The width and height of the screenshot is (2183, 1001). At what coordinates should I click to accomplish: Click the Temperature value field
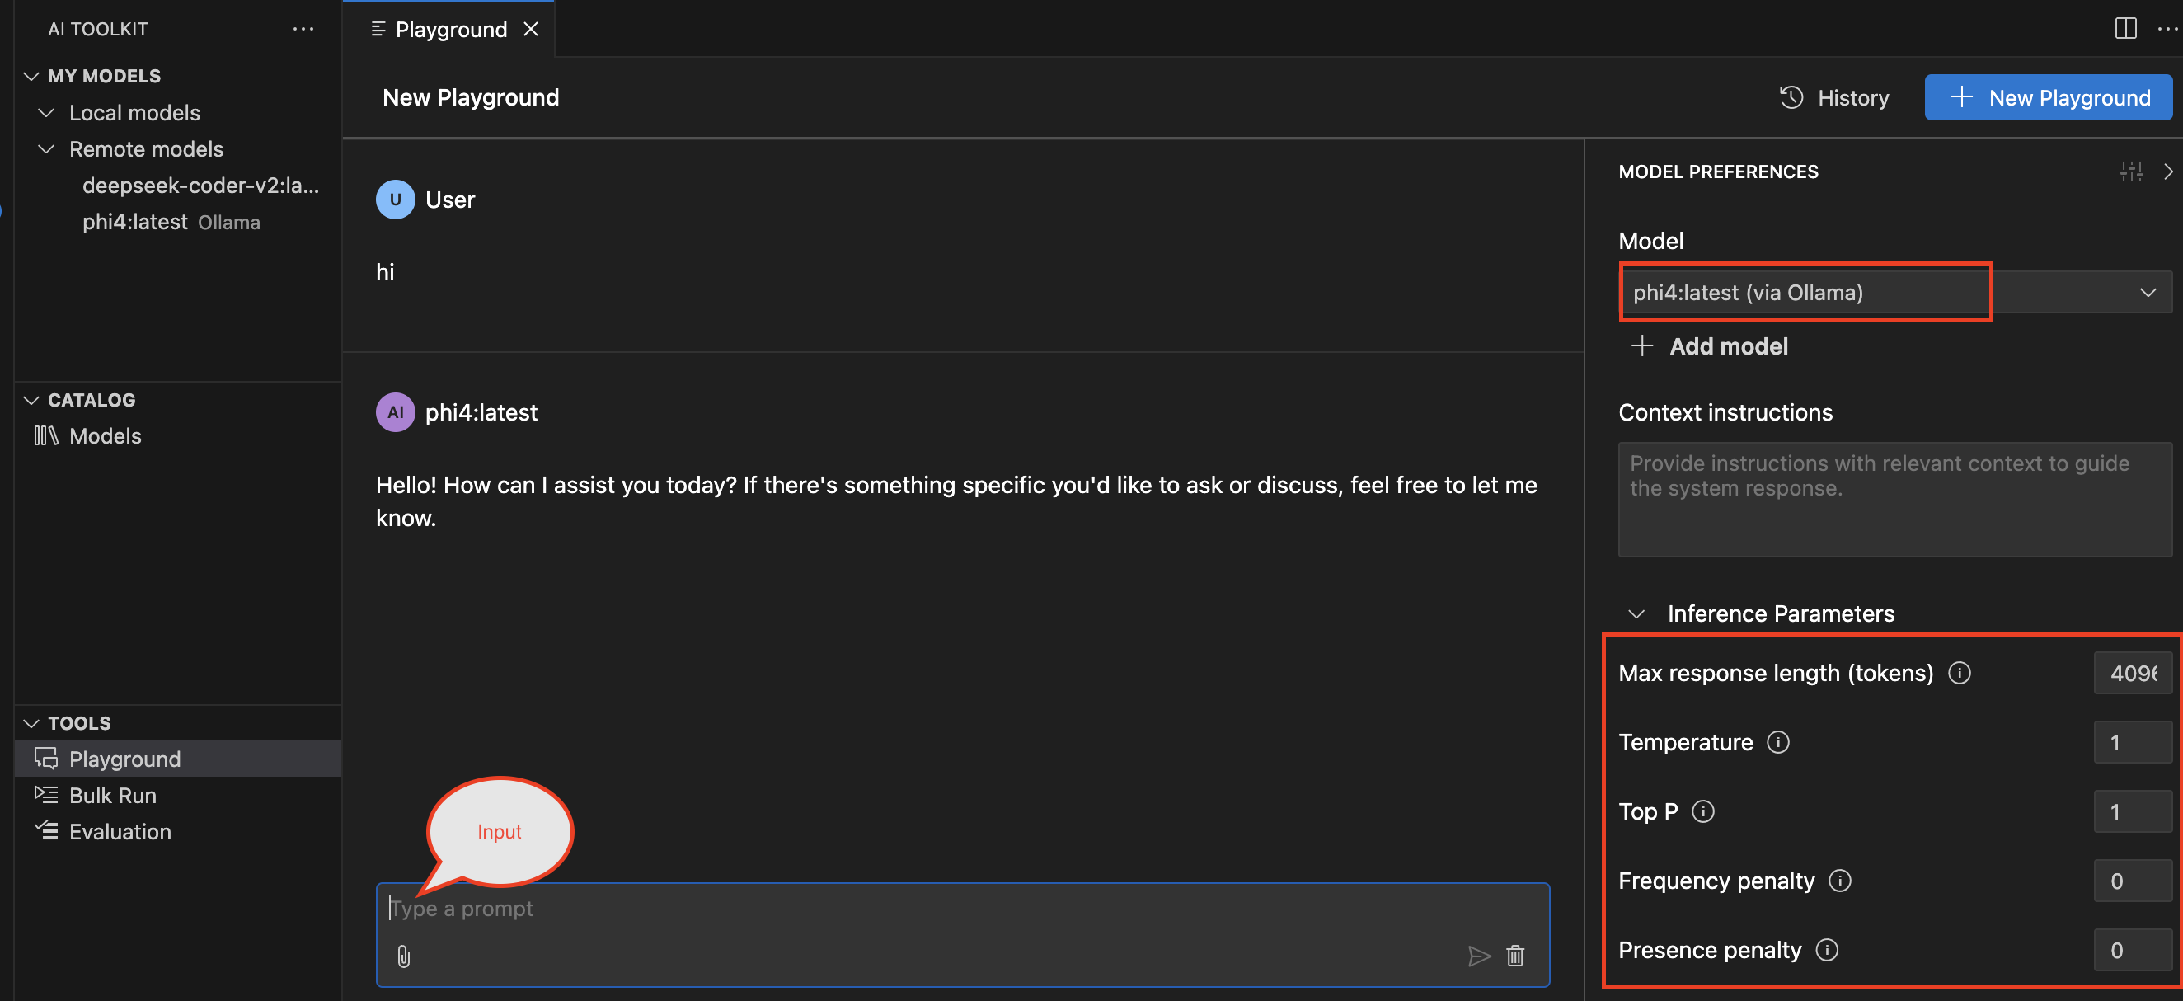pyautogui.click(x=2131, y=742)
